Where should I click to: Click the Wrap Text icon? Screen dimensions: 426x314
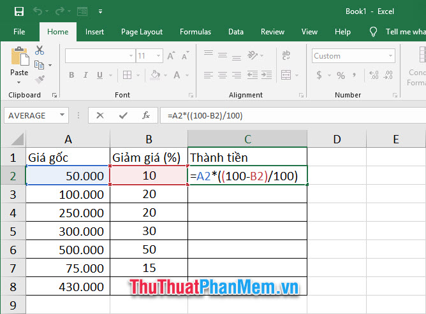[x=286, y=55]
